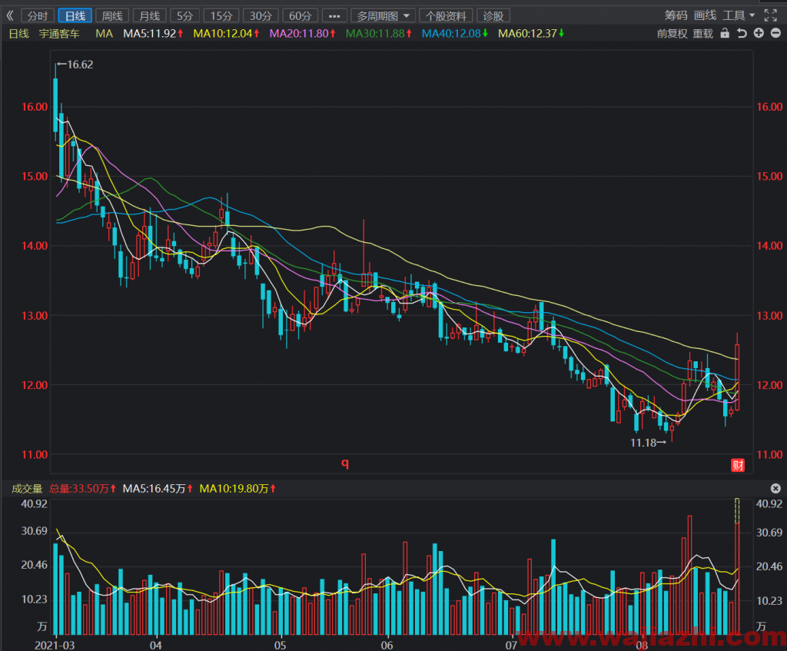787x651 pixels.
Task: Close the 成交量 volume panel
Action: tap(775, 488)
